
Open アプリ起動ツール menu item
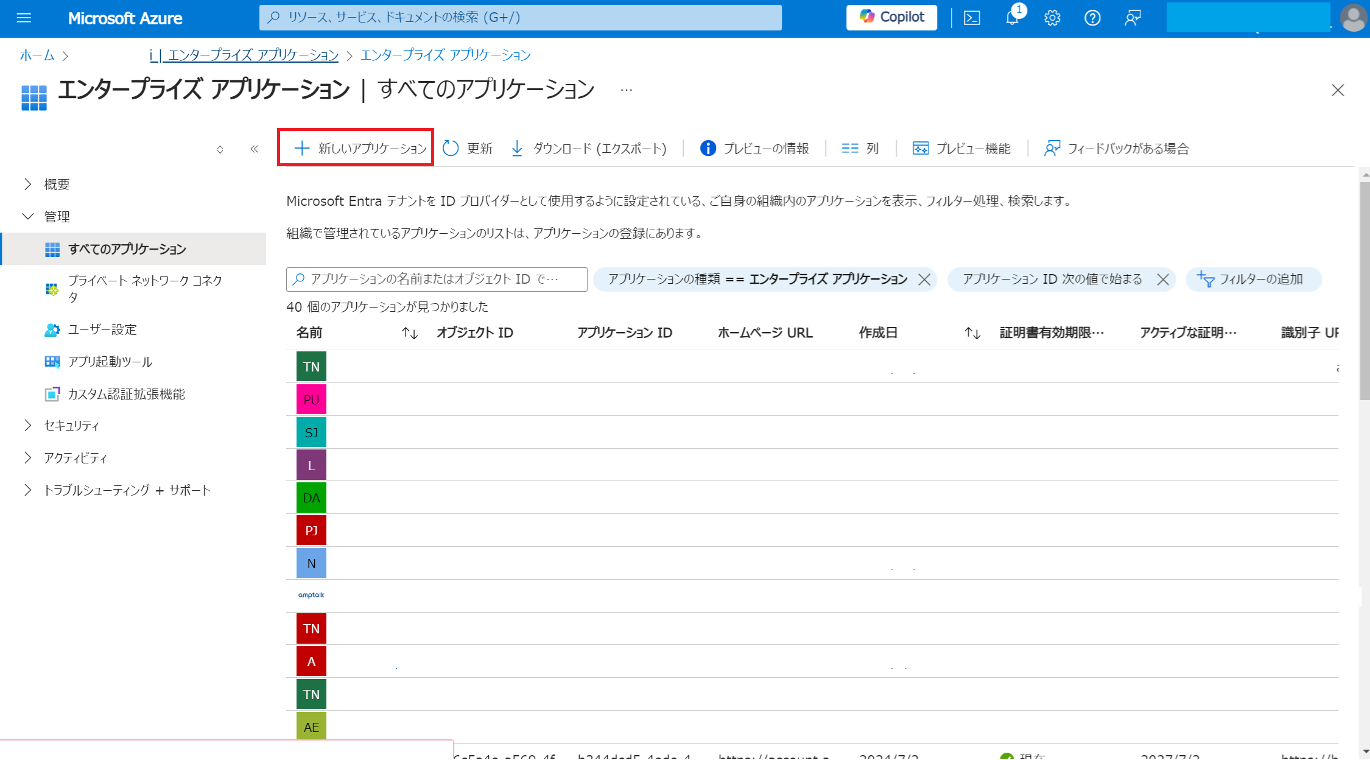110,362
